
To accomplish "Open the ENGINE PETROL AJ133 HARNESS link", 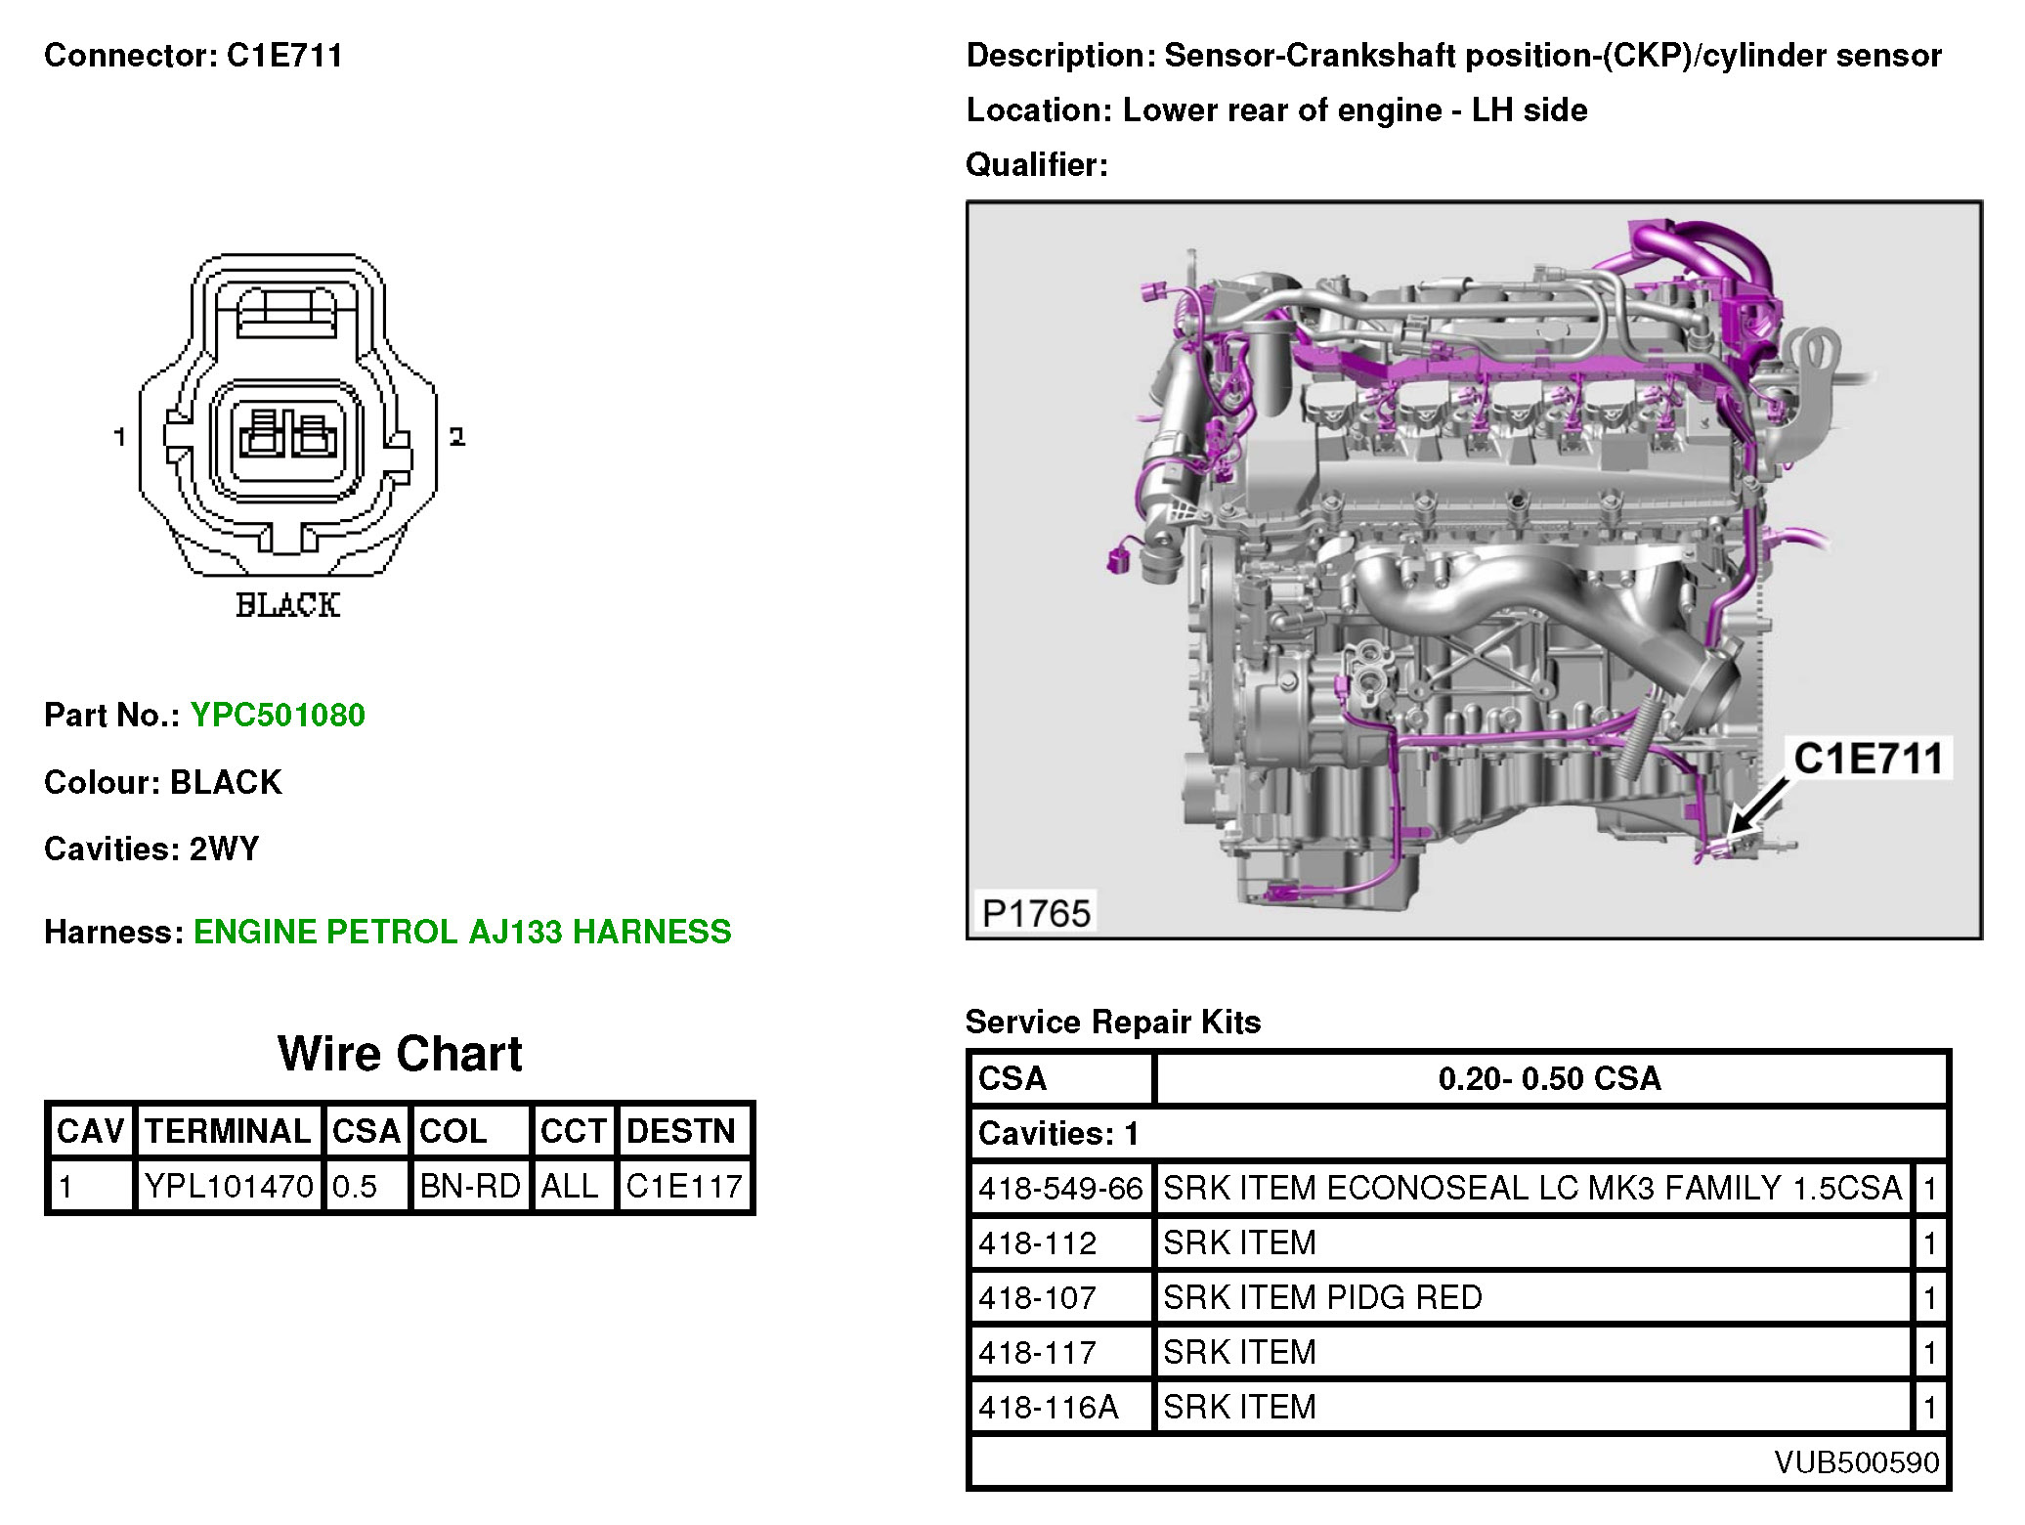I will 461,932.
